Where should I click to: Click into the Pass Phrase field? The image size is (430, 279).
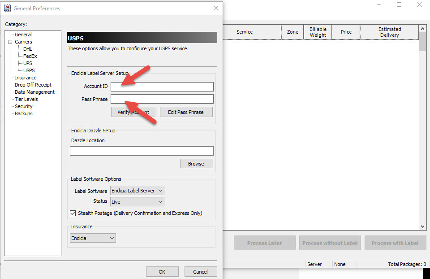coord(162,99)
